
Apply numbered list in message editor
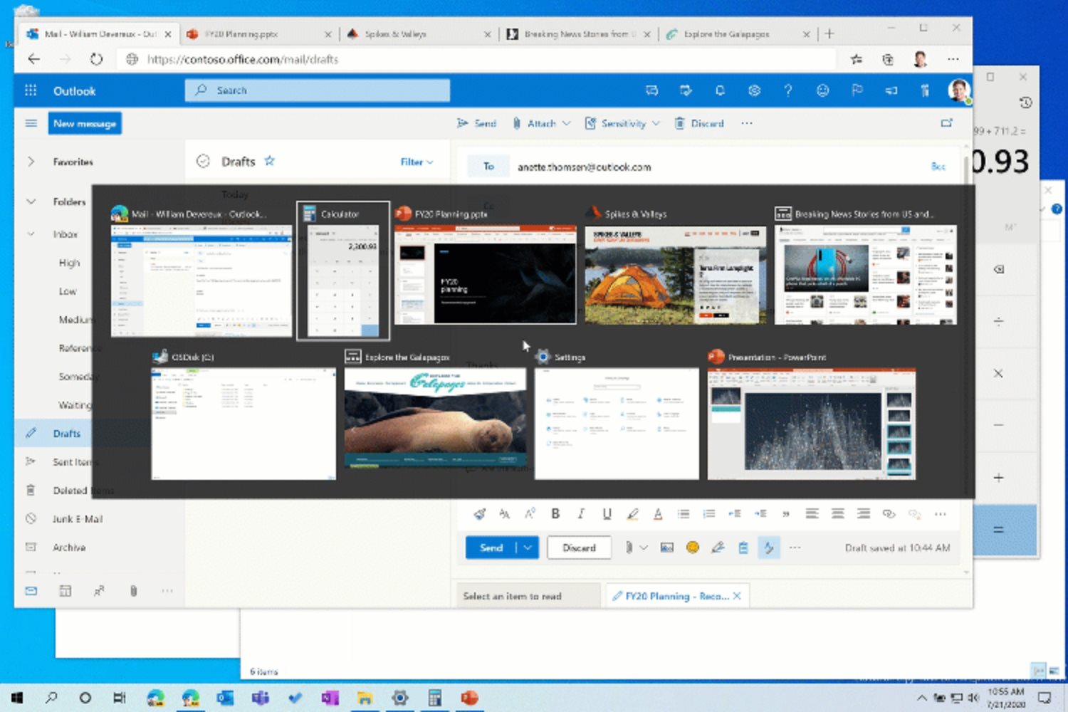(709, 513)
